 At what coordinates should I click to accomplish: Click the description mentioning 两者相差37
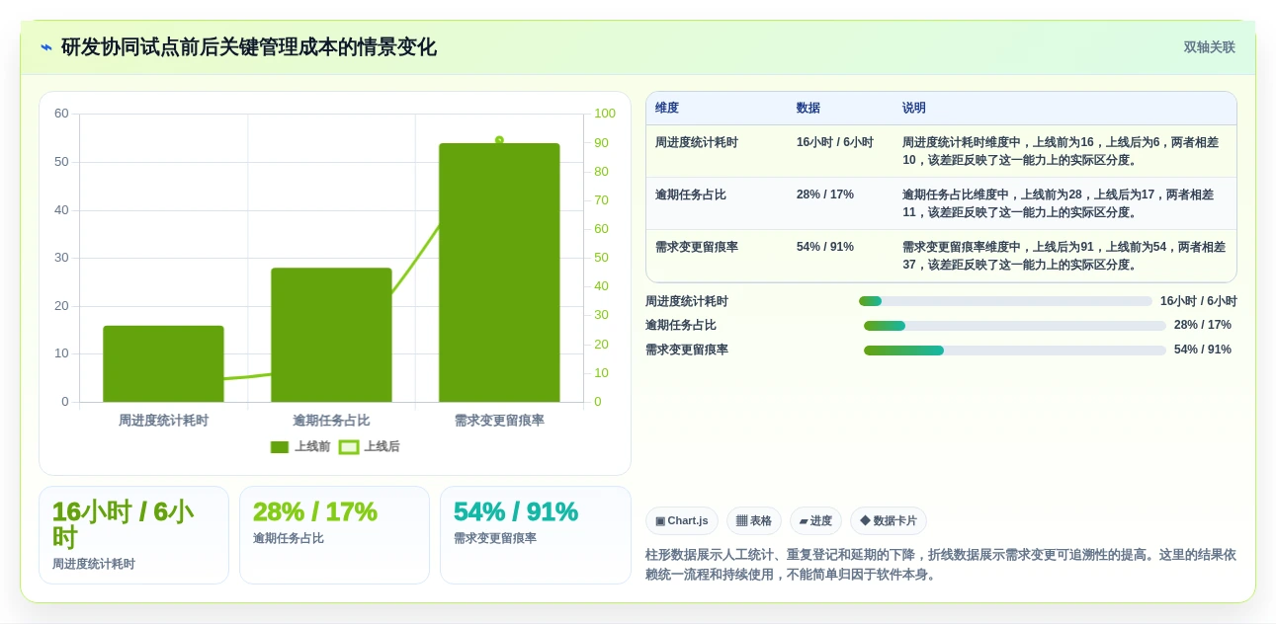1063,256
